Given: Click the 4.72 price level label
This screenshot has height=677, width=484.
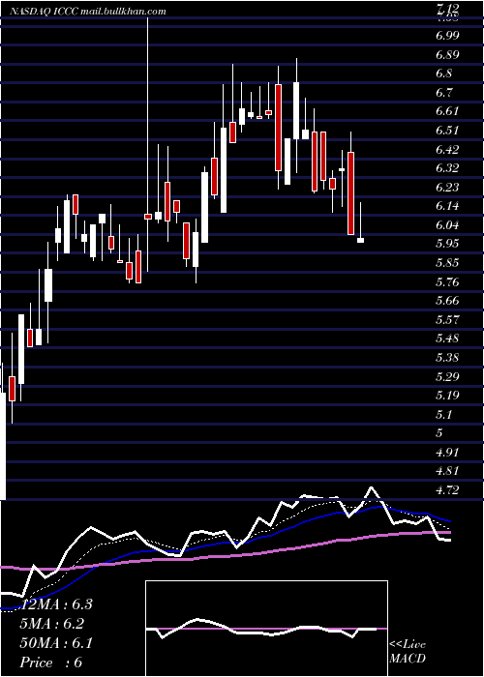Looking at the screenshot, I should pos(448,490).
